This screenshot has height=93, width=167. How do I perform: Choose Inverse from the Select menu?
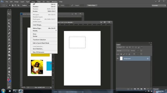tap(44, 11)
